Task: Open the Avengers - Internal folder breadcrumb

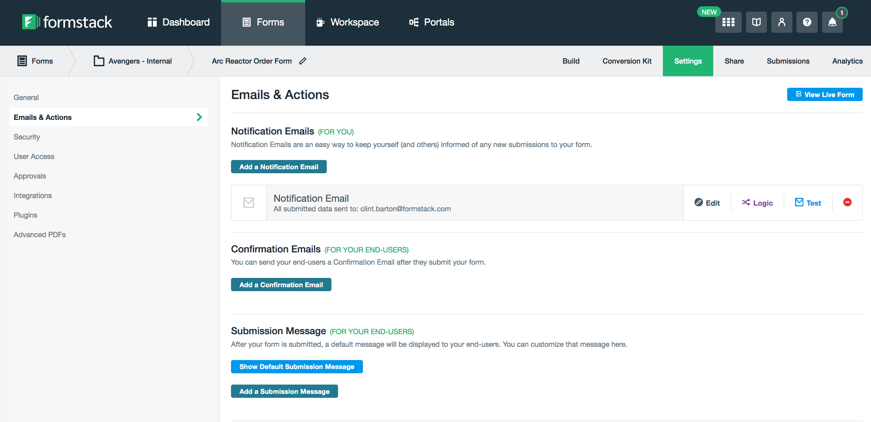Action: click(140, 61)
